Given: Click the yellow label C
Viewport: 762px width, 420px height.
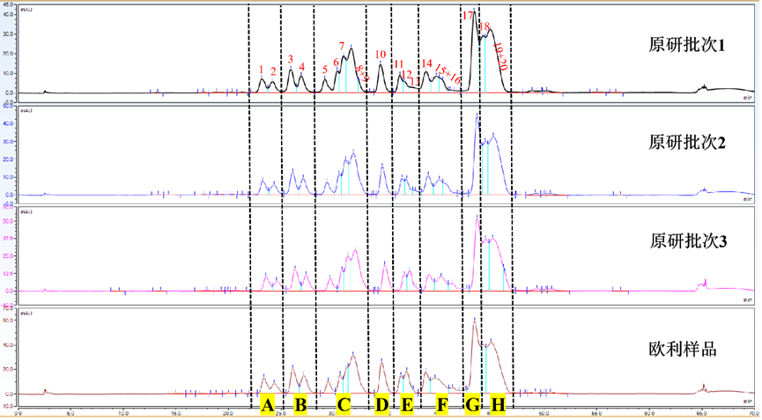Looking at the screenshot, I should [343, 404].
